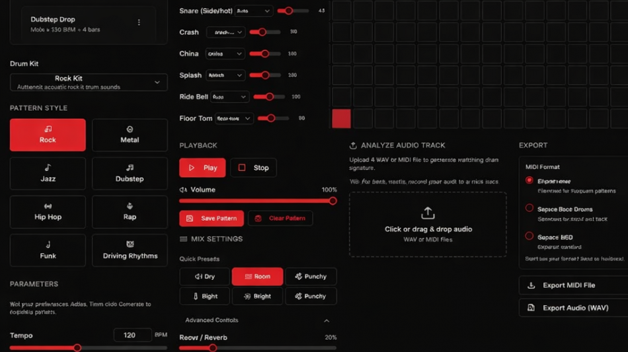Select the Metal pattern style
The width and height of the screenshot is (628, 352).
(x=130, y=135)
